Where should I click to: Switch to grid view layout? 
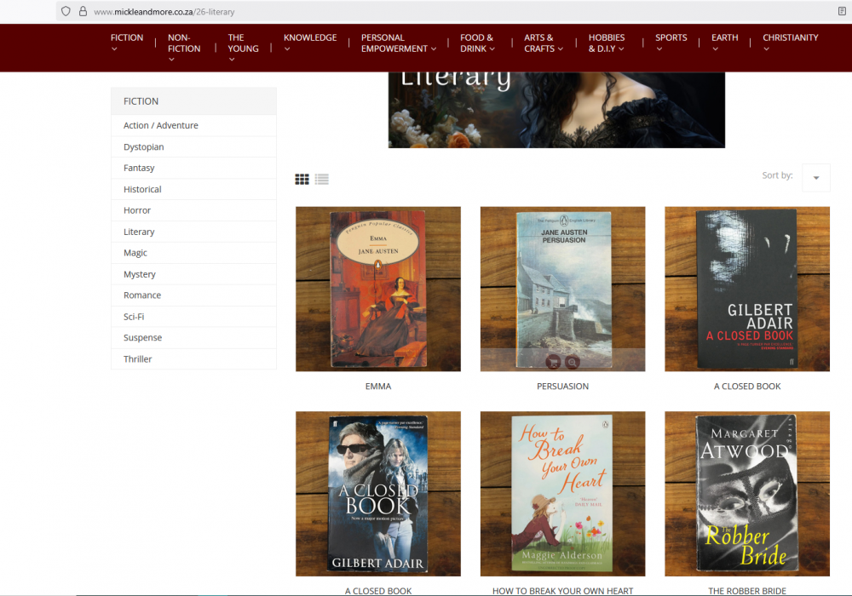pos(302,179)
